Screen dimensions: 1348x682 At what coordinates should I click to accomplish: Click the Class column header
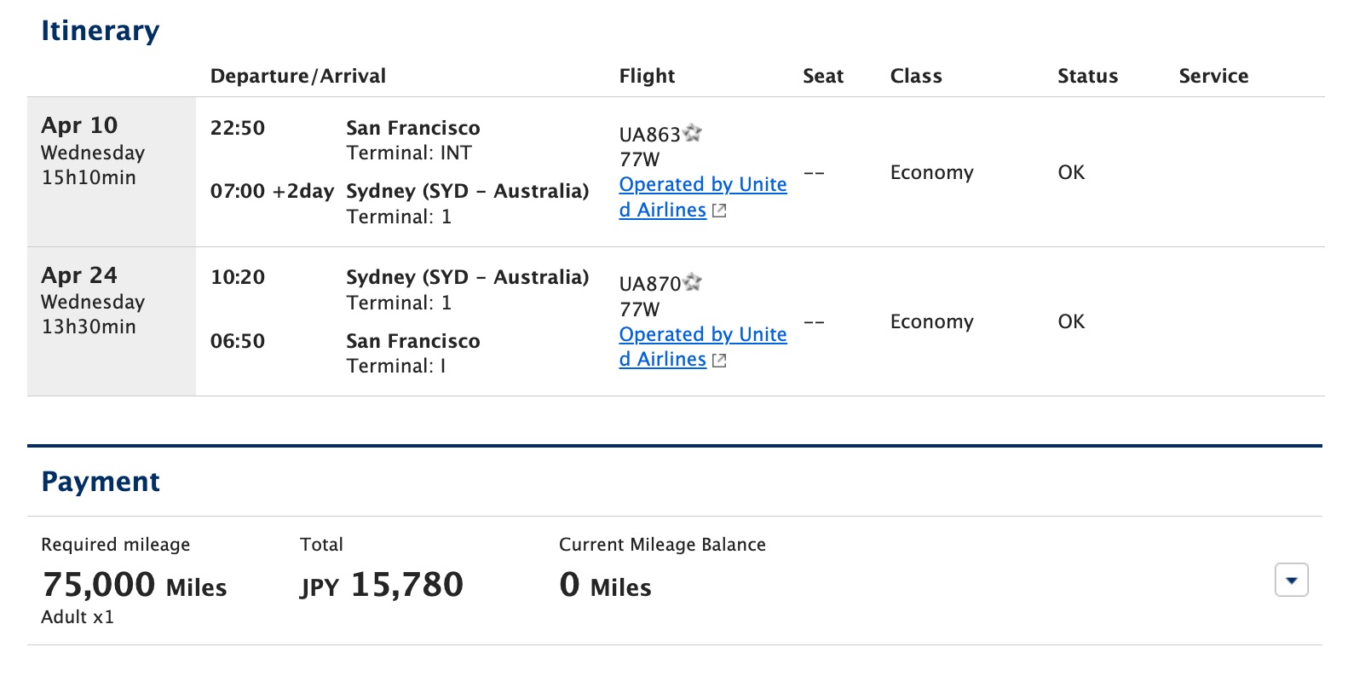[915, 76]
